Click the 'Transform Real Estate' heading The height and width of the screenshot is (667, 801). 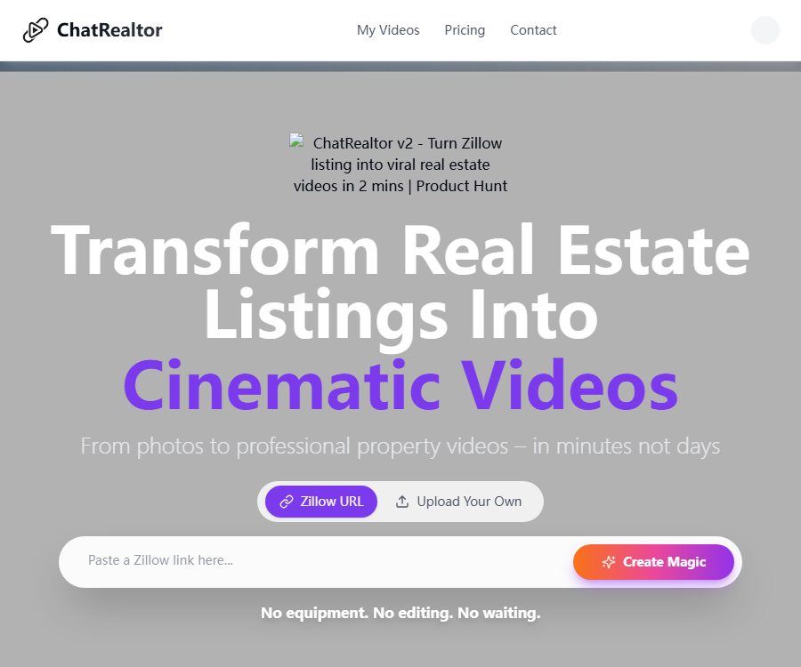pyautogui.click(x=400, y=250)
